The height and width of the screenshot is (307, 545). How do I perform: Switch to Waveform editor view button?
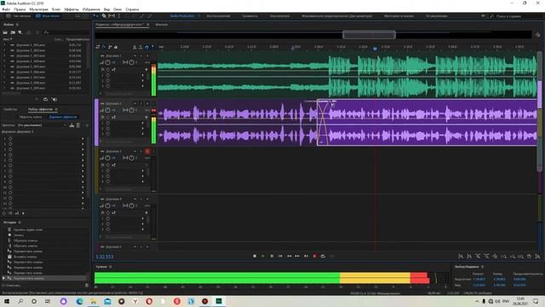click(19, 16)
